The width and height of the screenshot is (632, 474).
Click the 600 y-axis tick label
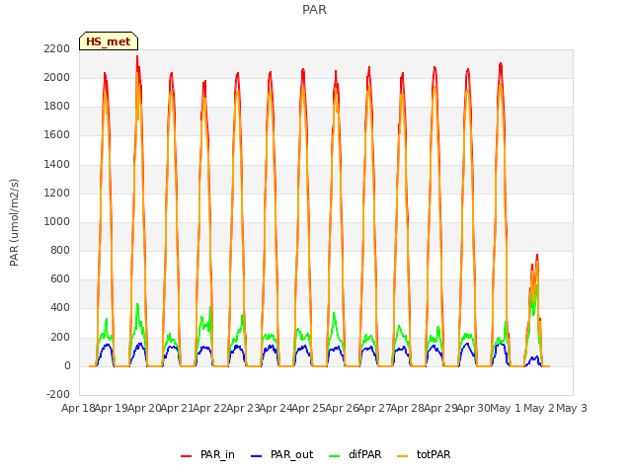click(x=60, y=279)
